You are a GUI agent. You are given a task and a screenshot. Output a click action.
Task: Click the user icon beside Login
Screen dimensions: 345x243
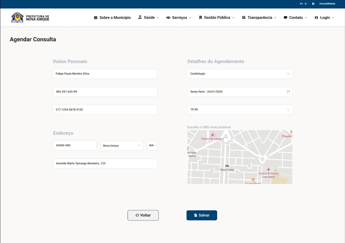click(x=316, y=18)
